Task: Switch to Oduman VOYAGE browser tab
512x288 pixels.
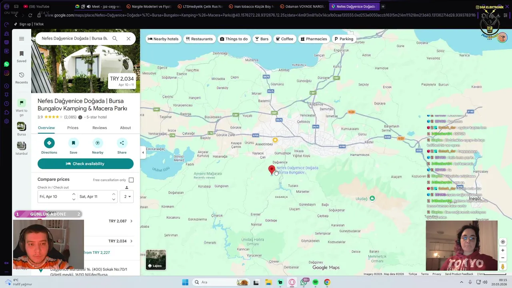Action: point(303,6)
